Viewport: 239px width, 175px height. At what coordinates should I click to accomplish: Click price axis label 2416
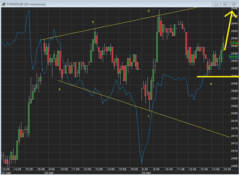click(234, 128)
